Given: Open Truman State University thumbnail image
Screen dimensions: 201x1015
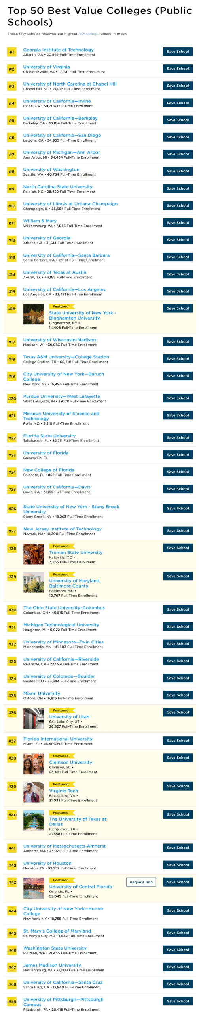Looking at the screenshot, I should click(x=34, y=553).
